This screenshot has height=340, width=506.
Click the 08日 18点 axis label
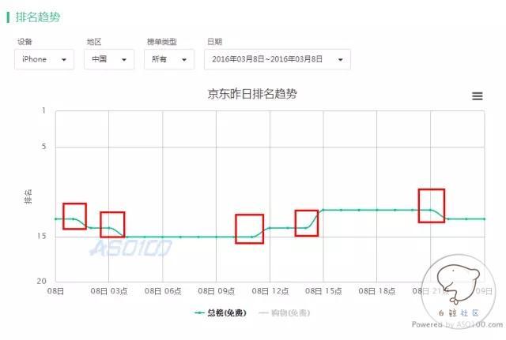click(377, 291)
